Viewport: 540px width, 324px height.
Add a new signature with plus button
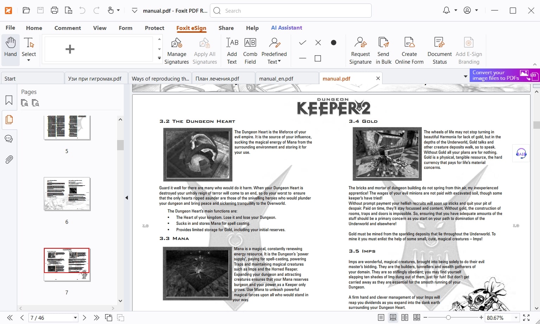click(70, 49)
